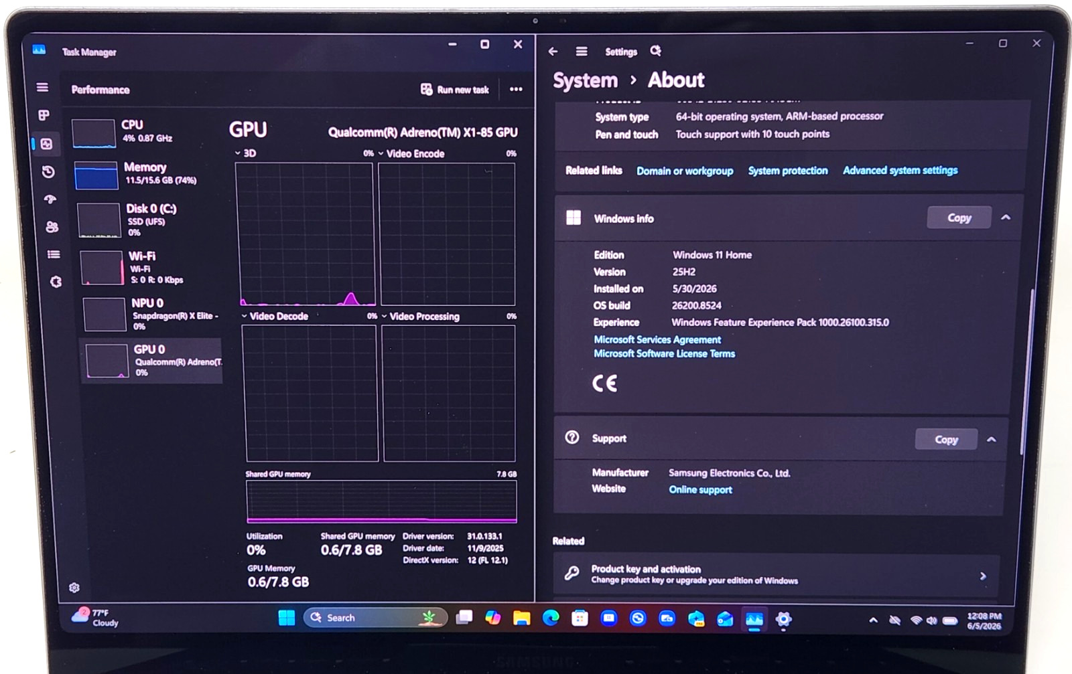Collapse the Windows info section
The image size is (1072, 674).
click(x=1006, y=218)
